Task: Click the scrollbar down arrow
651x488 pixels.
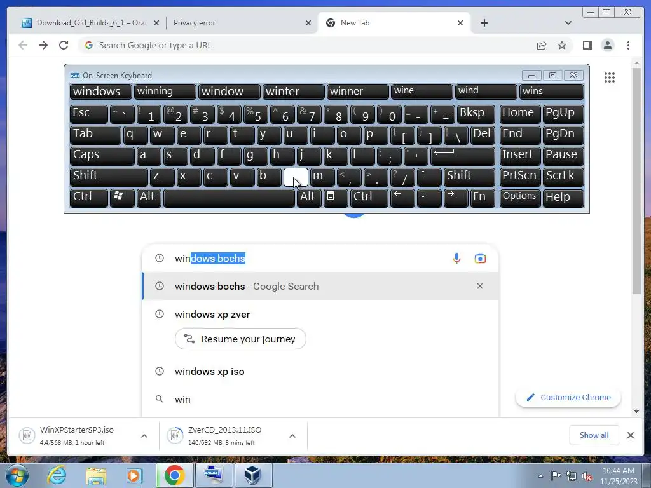Action: [x=636, y=412]
